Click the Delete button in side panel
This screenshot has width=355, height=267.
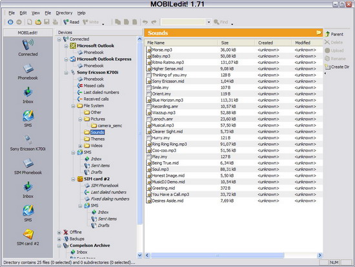click(x=334, y=43)
